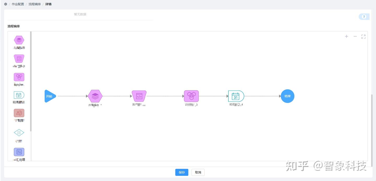Toggle fullscreen mode for the flow canvas

[363, 37]
